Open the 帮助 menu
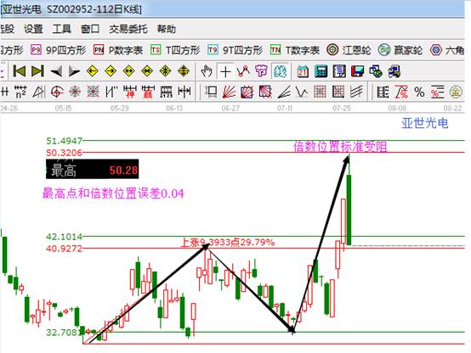This screenshot has height=353, width=471. click(x=167, y=29)
